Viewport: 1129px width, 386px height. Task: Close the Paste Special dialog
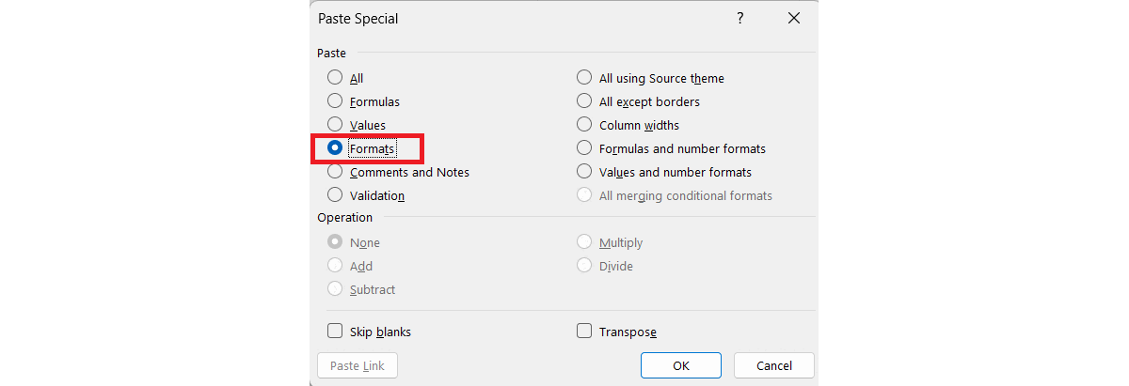(794, 18)
